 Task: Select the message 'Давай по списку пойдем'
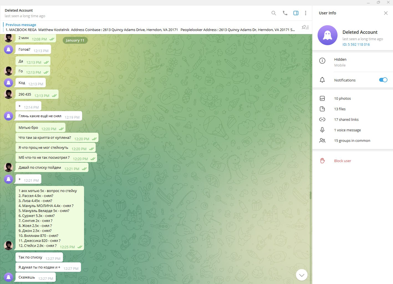[52, 168]
